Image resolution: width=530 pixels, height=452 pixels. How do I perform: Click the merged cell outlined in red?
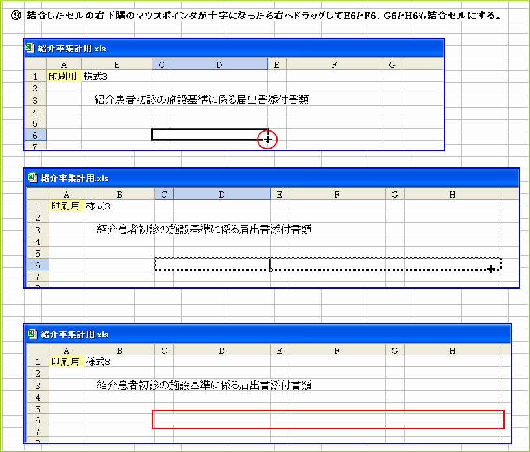pos(328,418)
